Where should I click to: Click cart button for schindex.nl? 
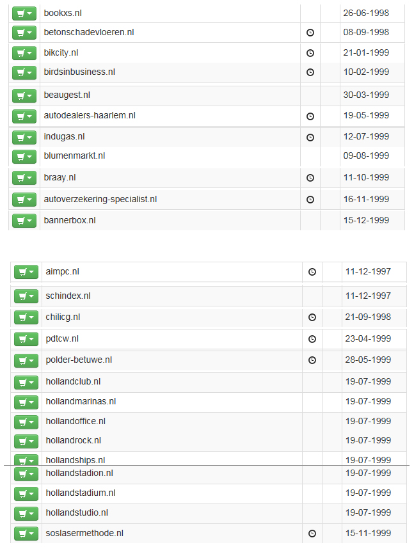(x=26, y=296)
